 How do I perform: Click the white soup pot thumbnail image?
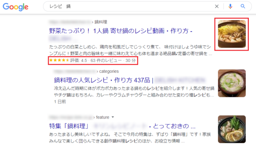tap(232, 83)
